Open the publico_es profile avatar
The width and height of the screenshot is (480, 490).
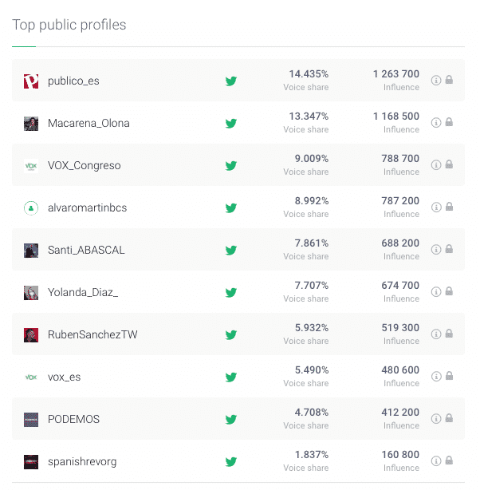point(31,81)
